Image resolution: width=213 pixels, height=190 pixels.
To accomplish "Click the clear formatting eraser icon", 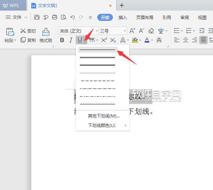I will pos(151,31).
